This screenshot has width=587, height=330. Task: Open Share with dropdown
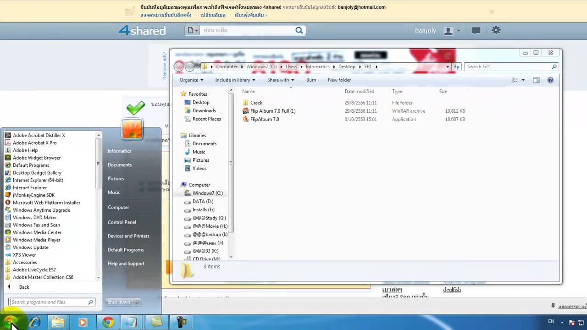(x=281, y=80)
